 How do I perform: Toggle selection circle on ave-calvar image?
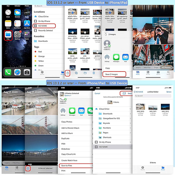[x=85, y=32]
